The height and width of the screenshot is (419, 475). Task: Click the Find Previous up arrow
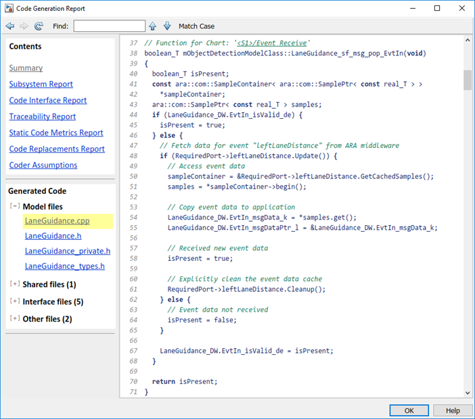pyautogui.click(x=153, y=26)
